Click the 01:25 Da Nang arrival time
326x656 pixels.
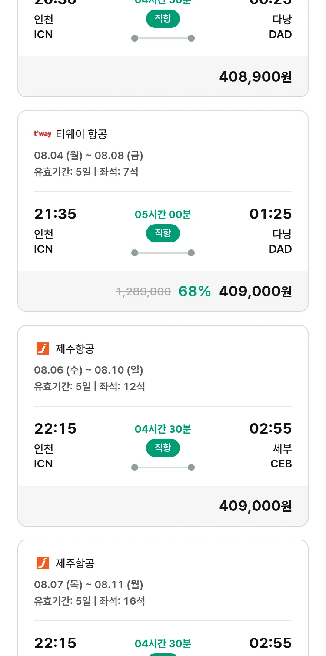tap(270, 214)
